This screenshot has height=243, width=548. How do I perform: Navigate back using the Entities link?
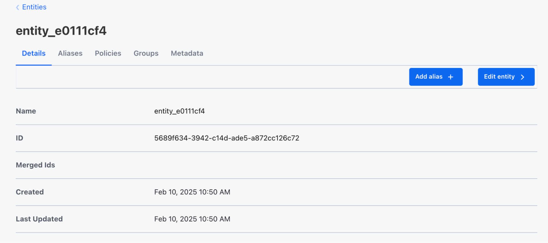coord(34,7)
